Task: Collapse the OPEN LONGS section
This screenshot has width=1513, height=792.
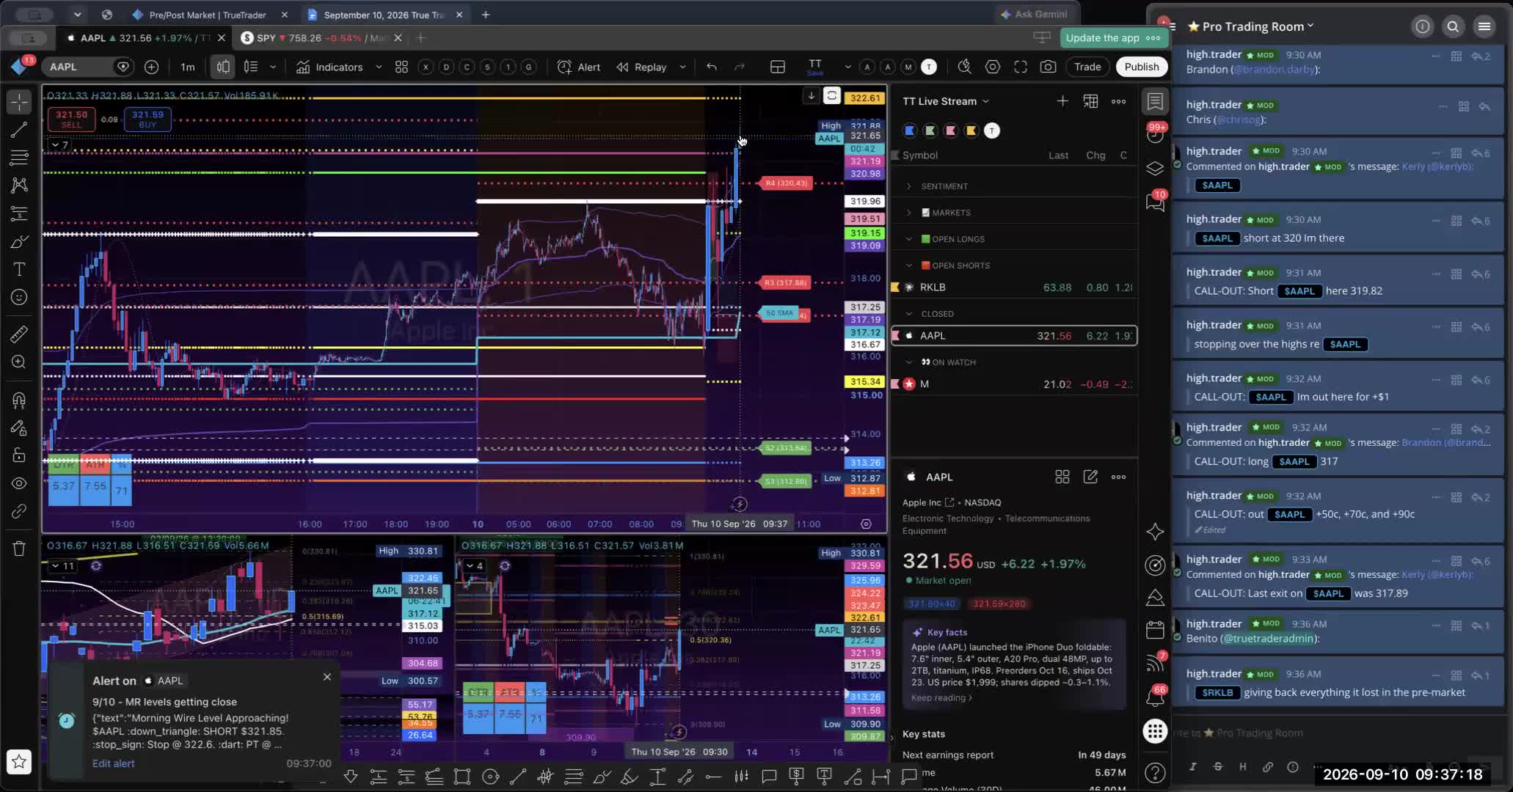Action: pyautogui.click(x=909, y=239)
